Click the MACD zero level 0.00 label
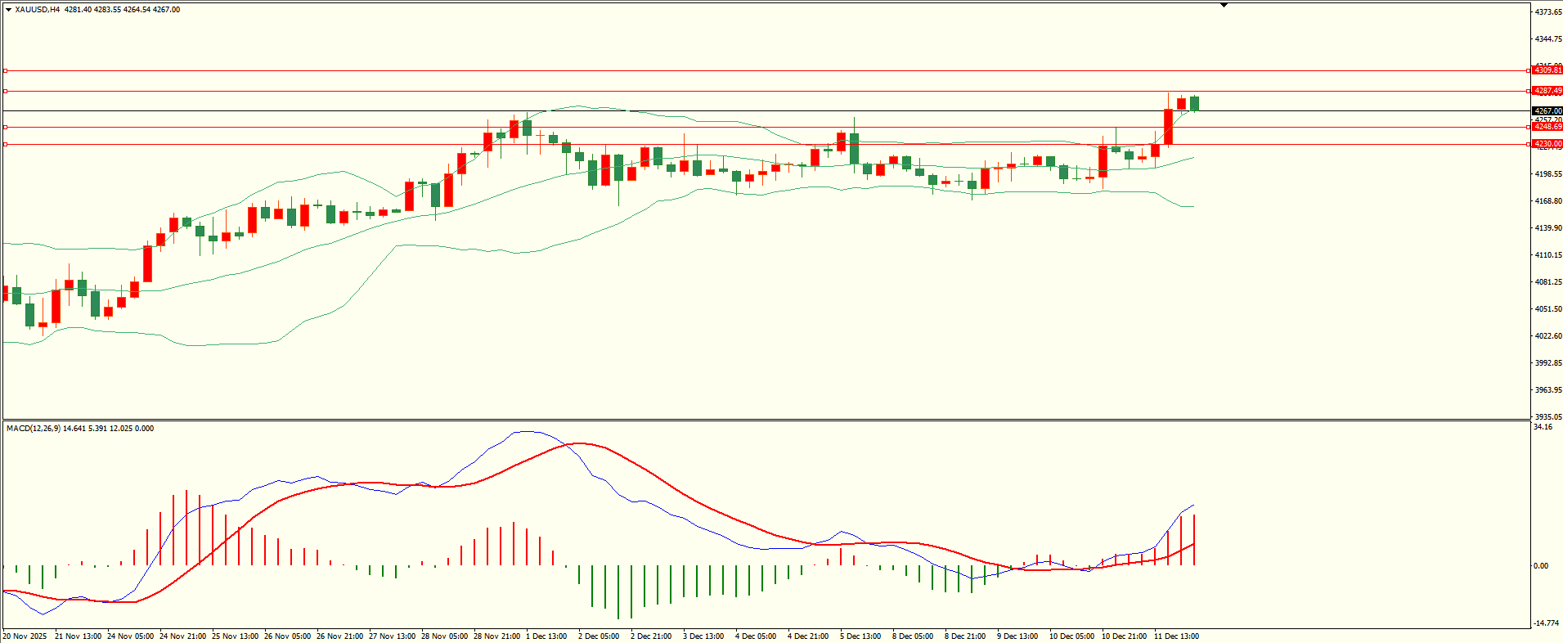Screen dimensions: 1563x643 (1540, 566)
